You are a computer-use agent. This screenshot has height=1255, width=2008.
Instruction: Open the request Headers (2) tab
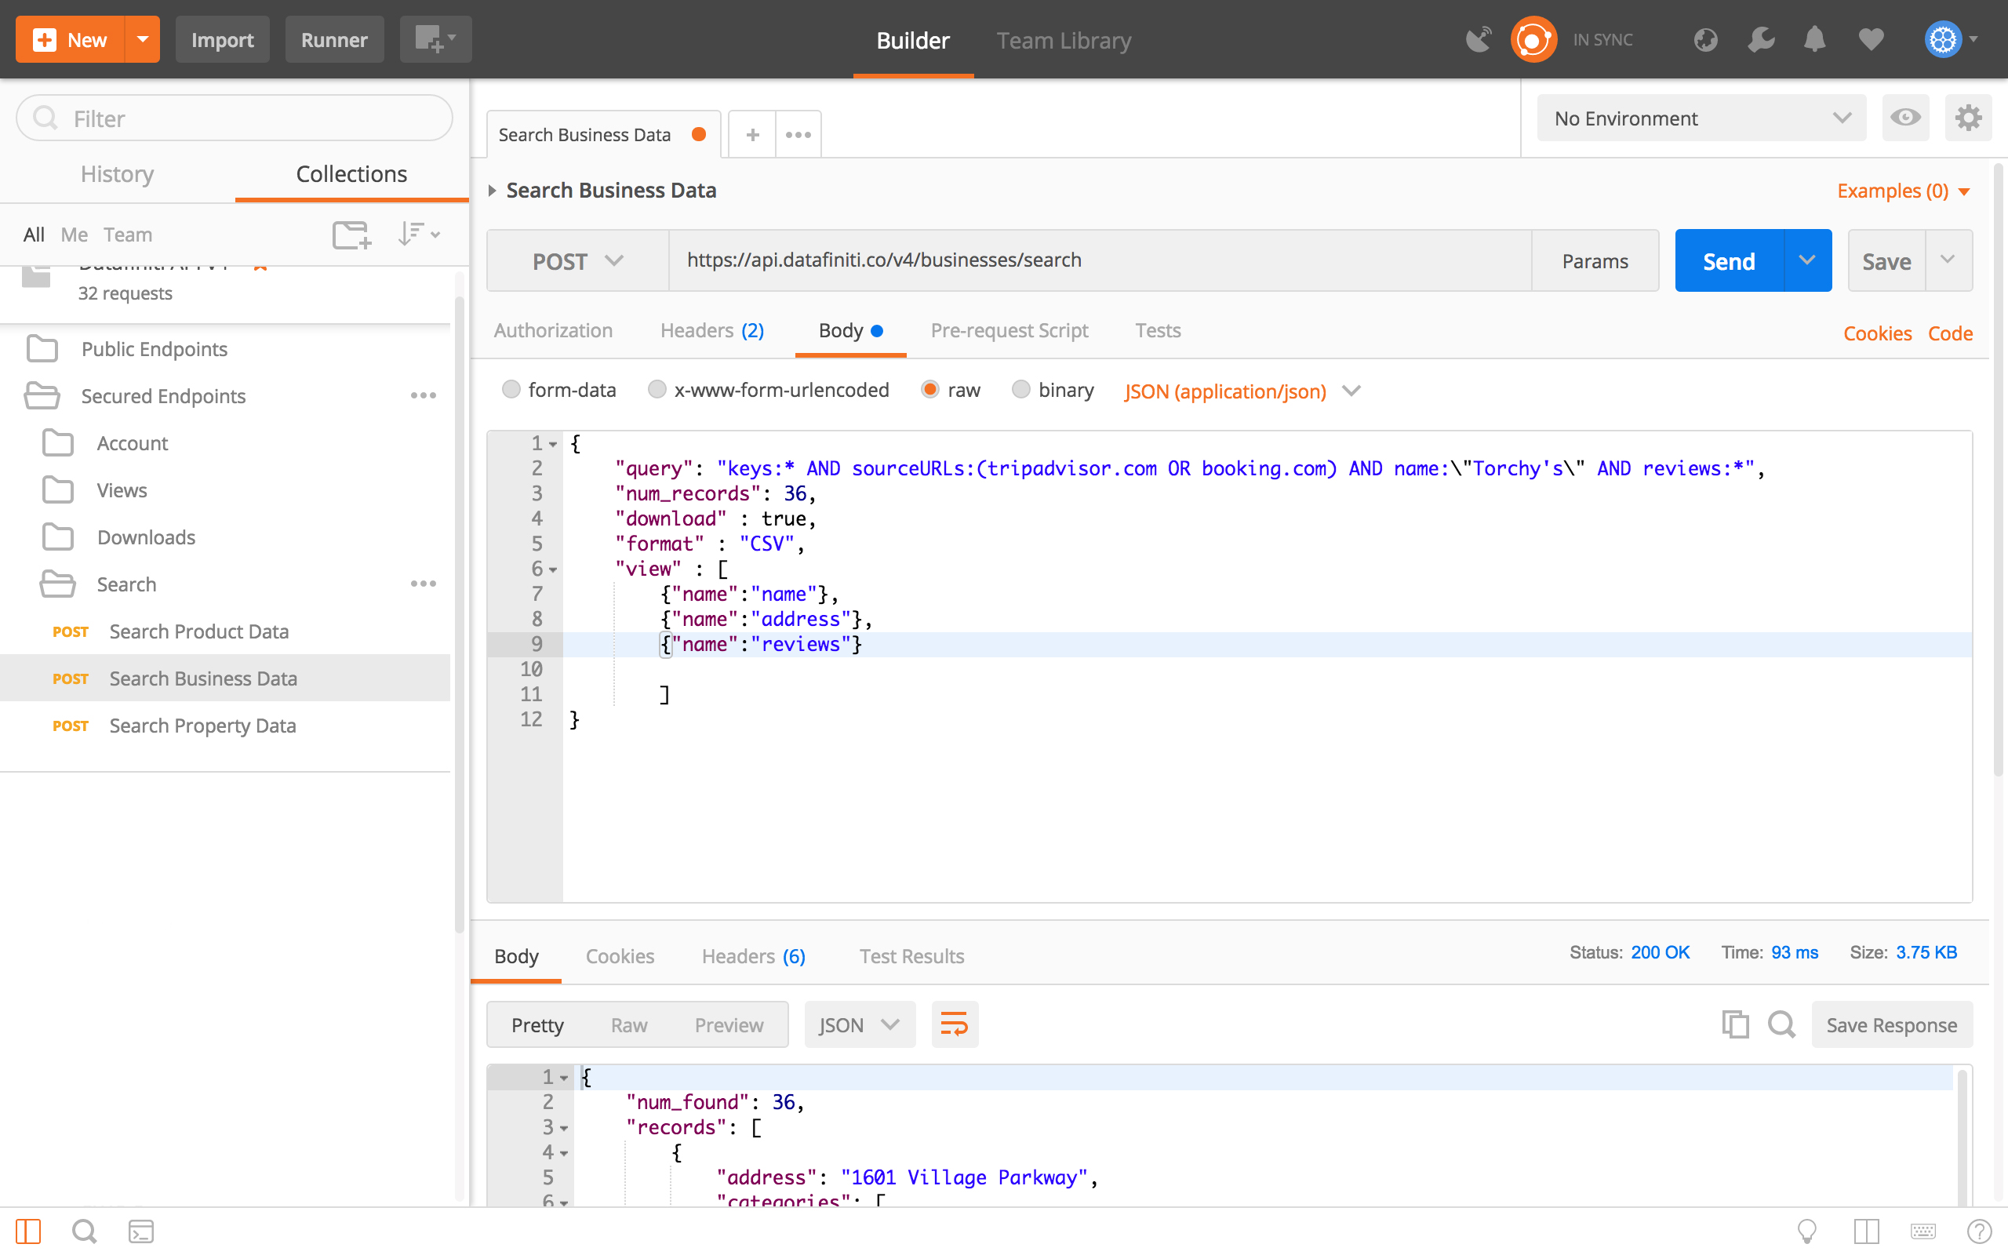click(712, 330)
